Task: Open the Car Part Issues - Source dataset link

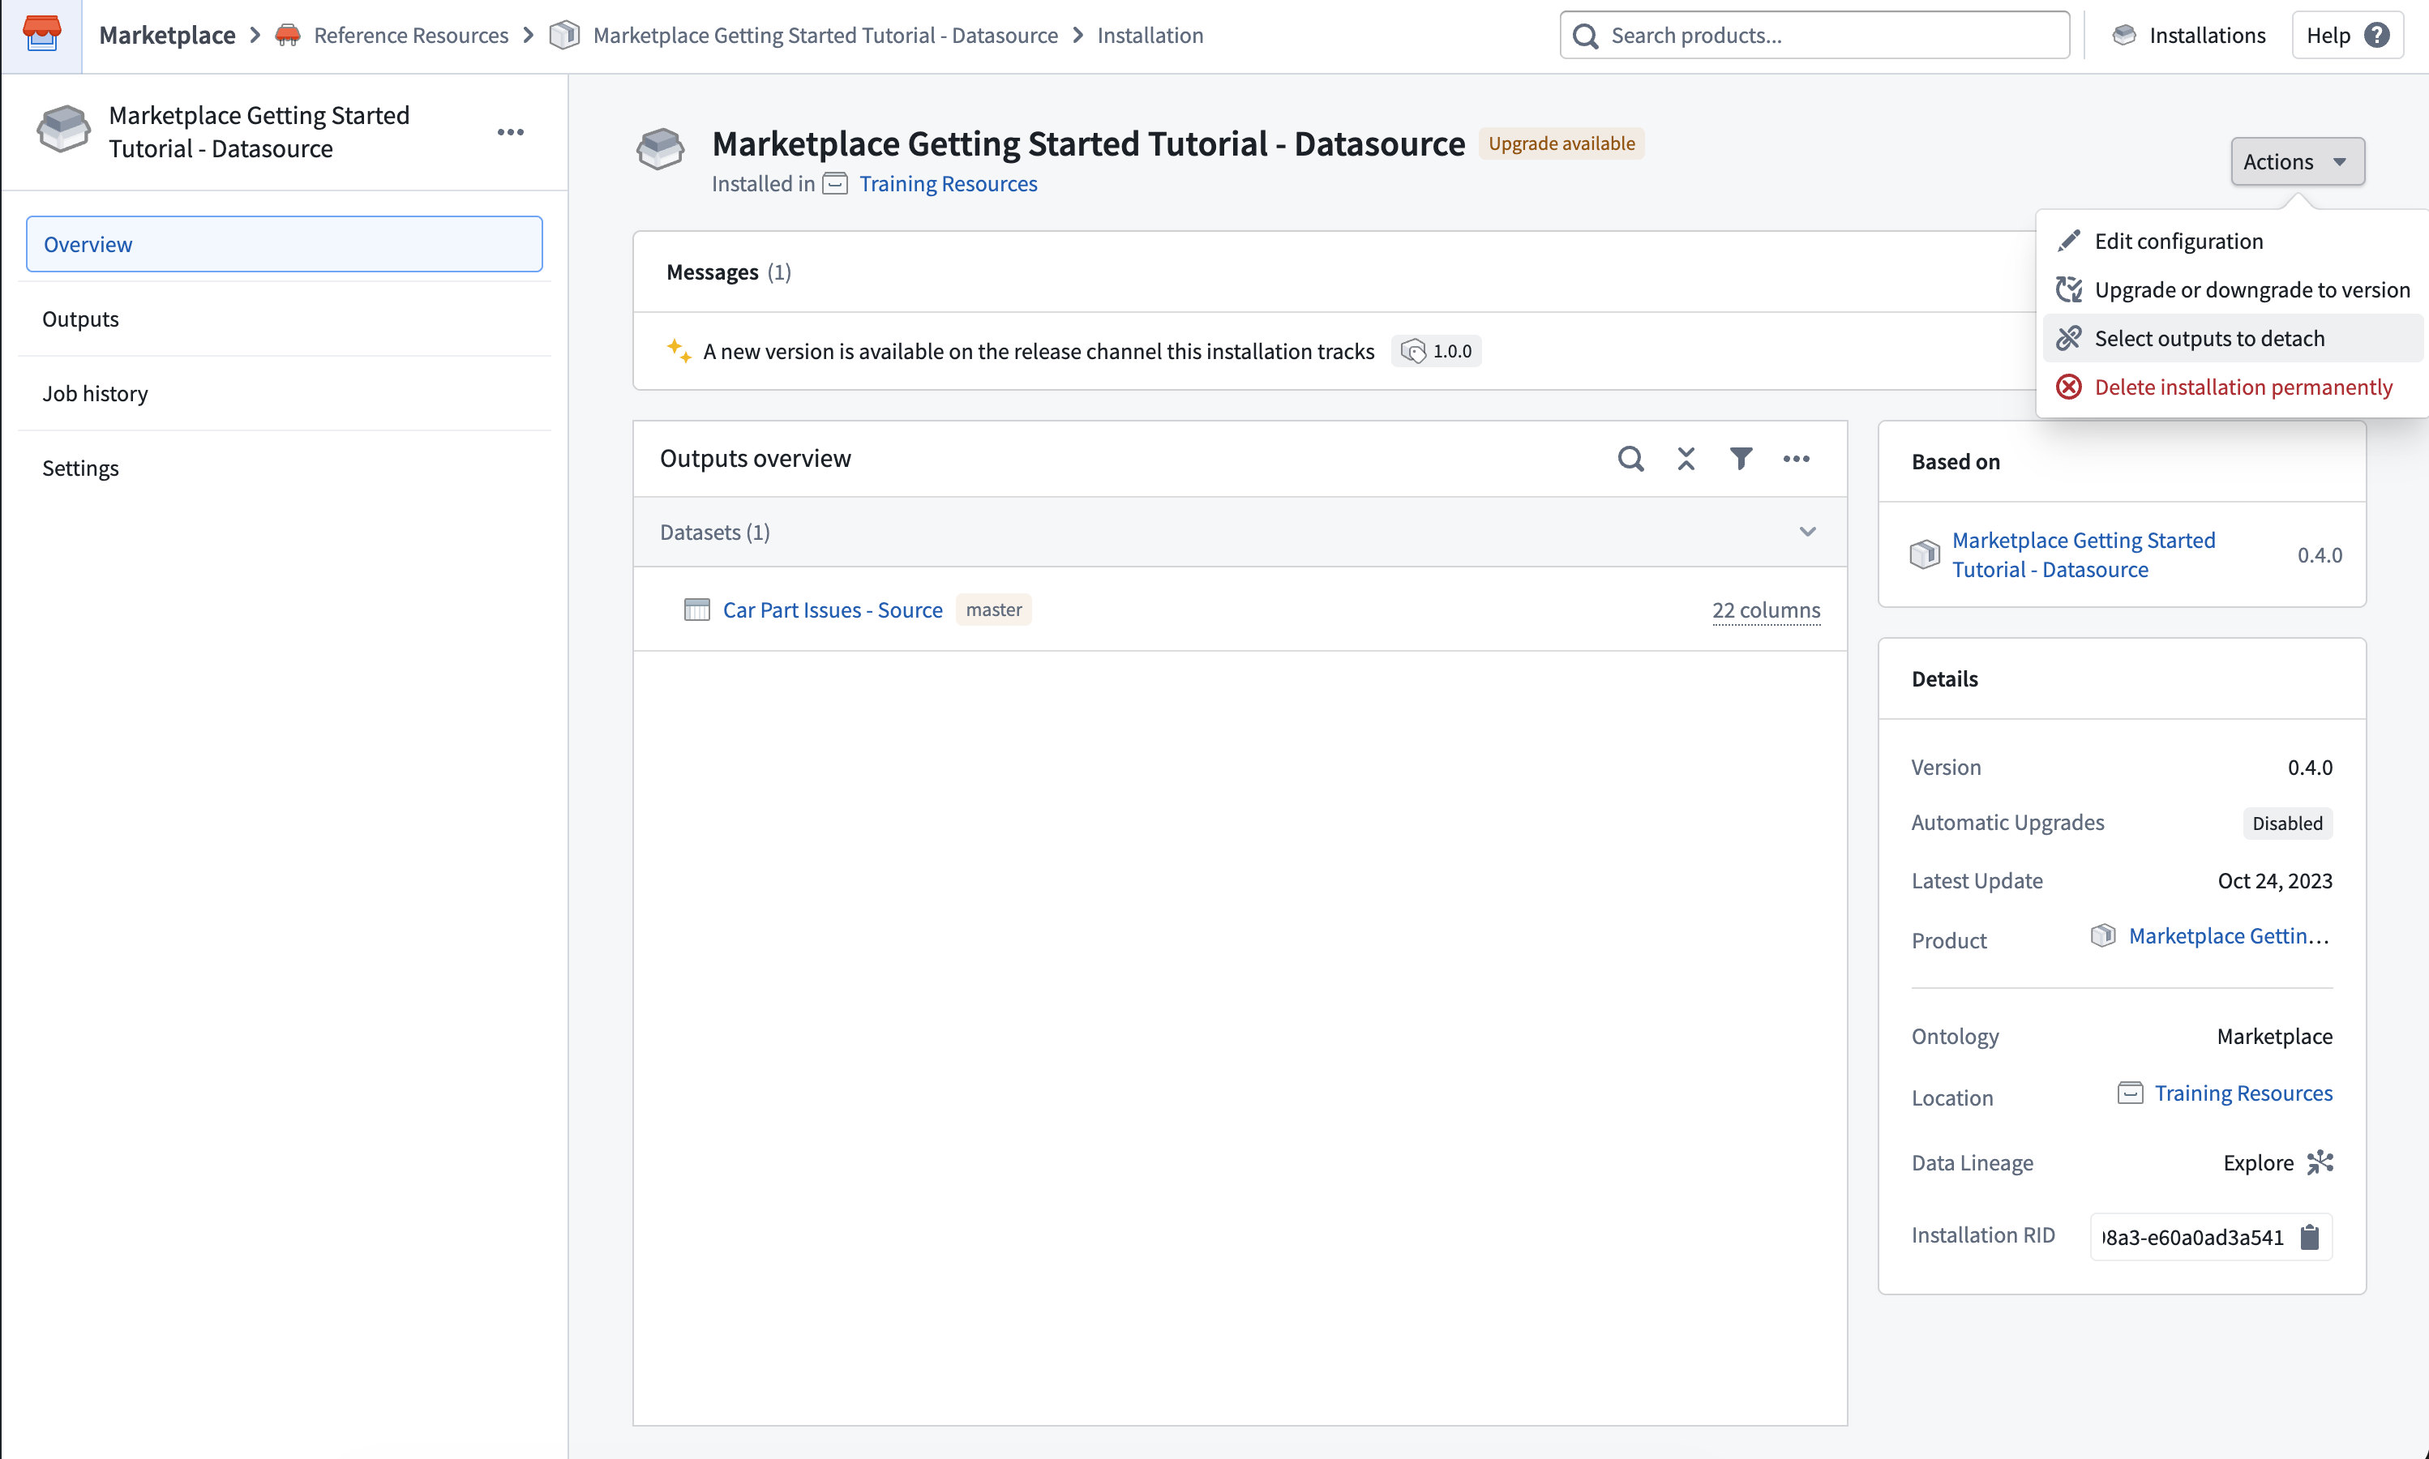Action: 833,610
